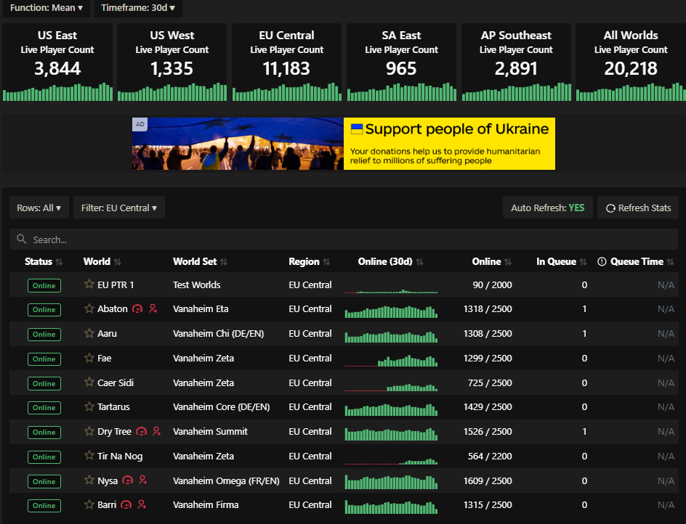Open the Timeframe: 30d dropdown
Screen dimensions: 686x524
point(138,8)
